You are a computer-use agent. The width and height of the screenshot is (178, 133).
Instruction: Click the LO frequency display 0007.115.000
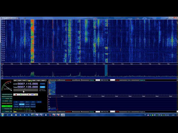point(28,84)
